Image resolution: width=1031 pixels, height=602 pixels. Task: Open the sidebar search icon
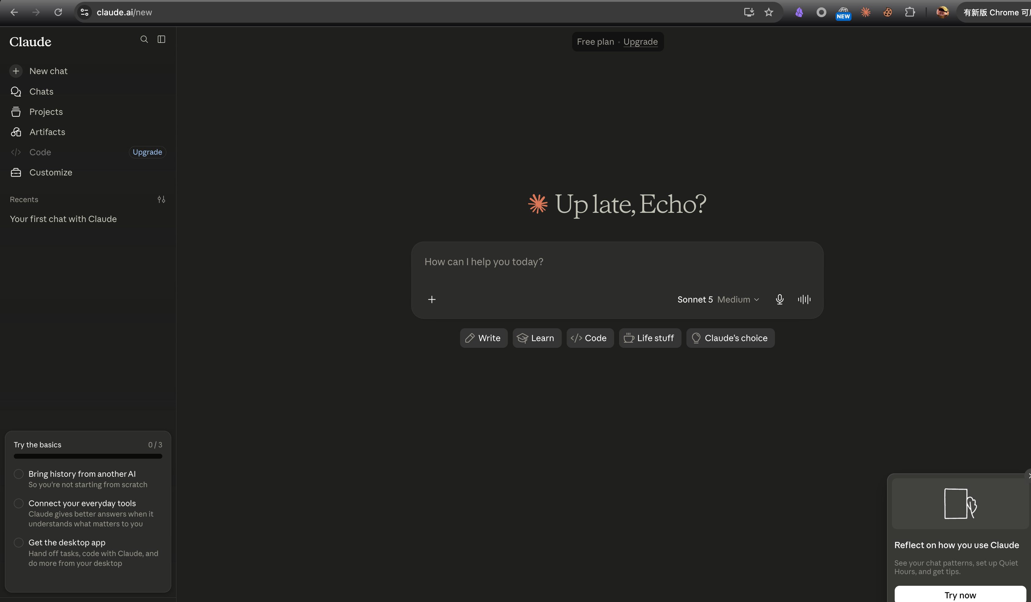(x=144, y=39)
